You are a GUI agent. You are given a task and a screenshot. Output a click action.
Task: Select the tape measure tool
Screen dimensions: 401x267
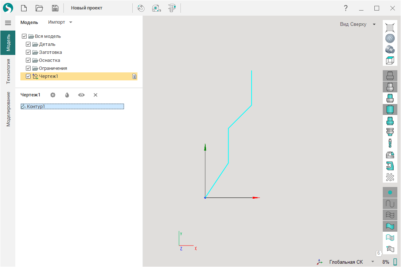156,8
